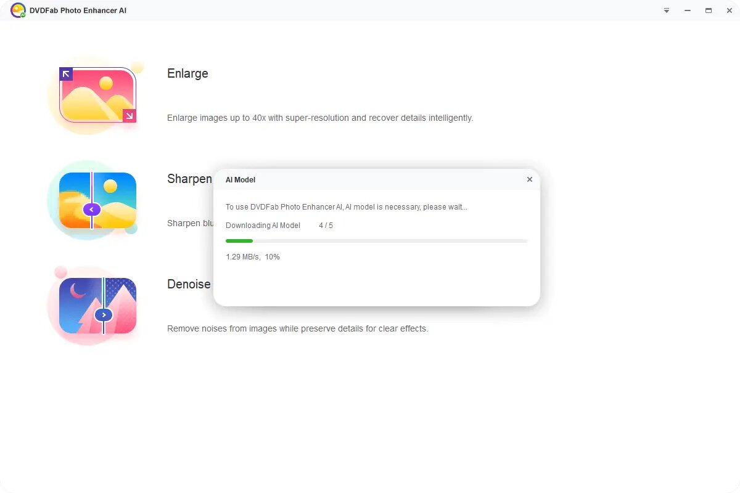This screenshot has width=740, height=493.
Task: Minimize the DVDFab window
Action: tap(688, 10)
